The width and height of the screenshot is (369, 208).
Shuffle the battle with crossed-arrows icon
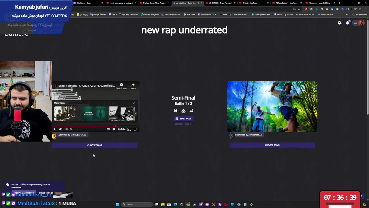coord(191,111)
